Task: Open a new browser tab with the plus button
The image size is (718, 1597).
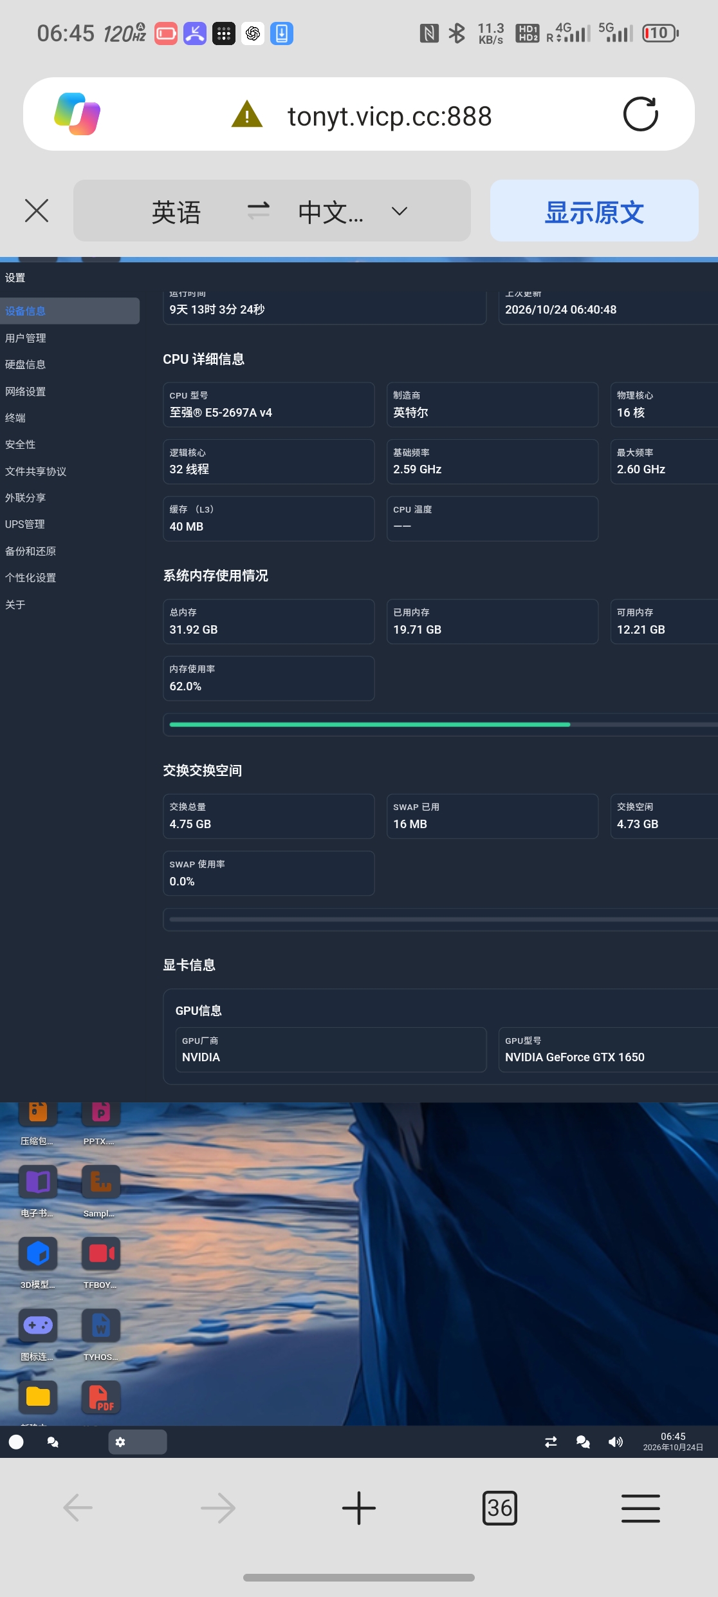Action: (359, 1507)
